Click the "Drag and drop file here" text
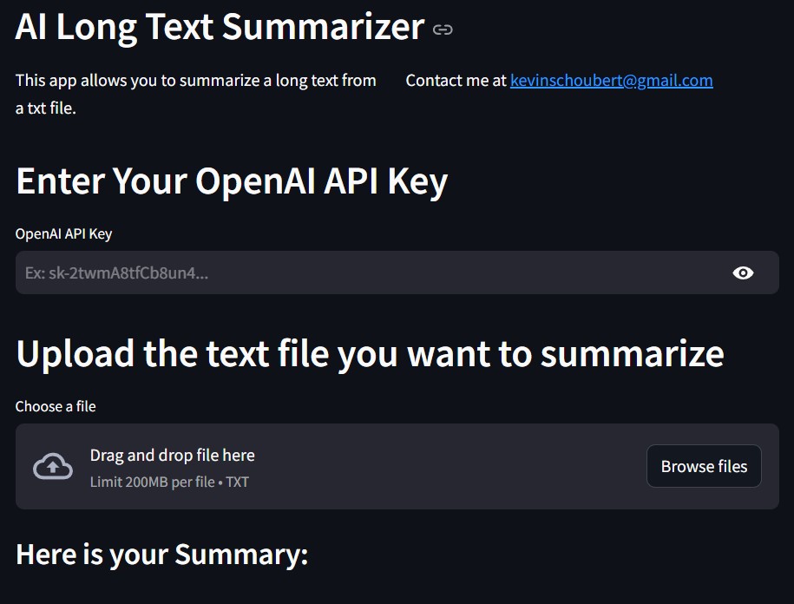The width and height of the screenshot is (794, 604). click(172, 455)
